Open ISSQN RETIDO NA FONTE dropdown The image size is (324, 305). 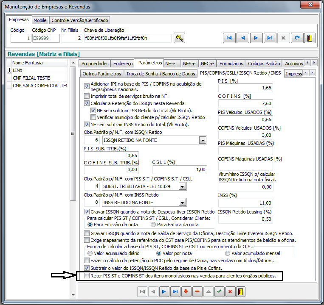(x=203, y=140)
